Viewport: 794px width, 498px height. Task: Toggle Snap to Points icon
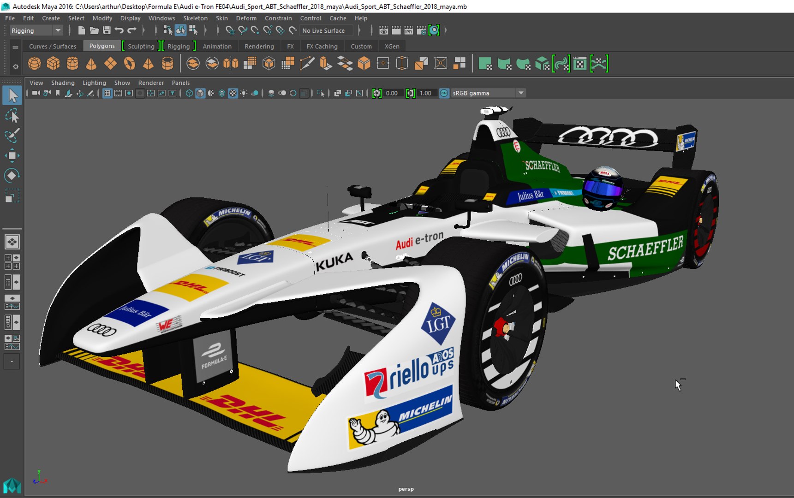click(x=255, y=30)
